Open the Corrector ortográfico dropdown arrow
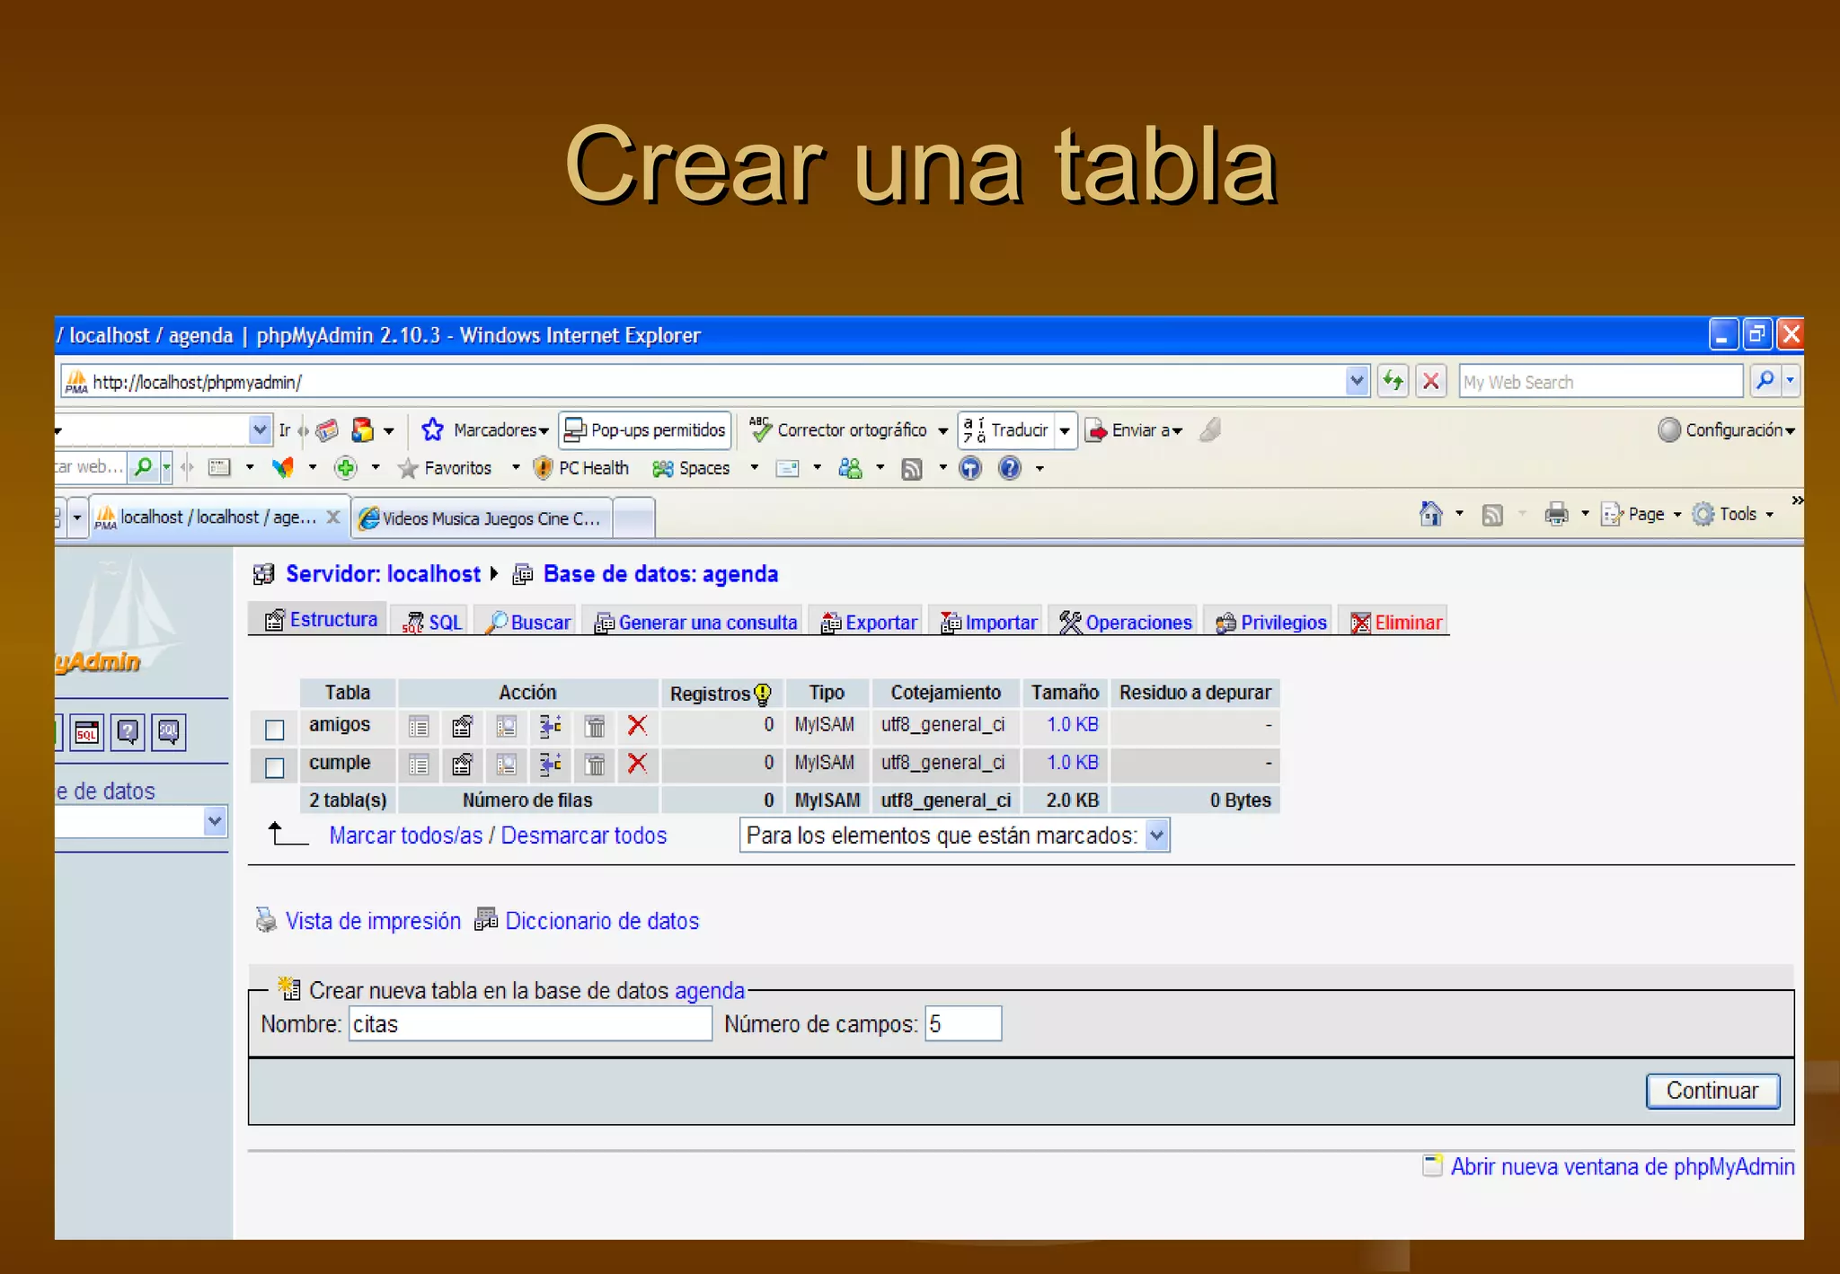This screenshot has width=1840, height=1274. 942,431
